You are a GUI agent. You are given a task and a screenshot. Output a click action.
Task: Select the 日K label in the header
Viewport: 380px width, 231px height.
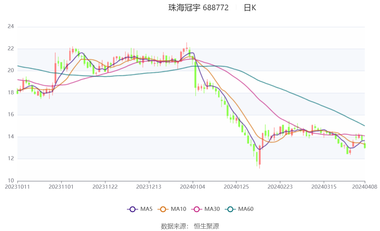tap(250, 8)
